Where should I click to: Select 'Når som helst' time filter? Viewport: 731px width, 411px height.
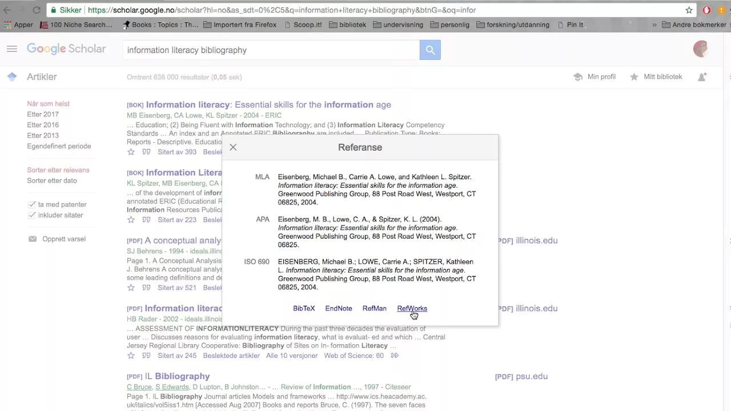(x=48, y=104)
